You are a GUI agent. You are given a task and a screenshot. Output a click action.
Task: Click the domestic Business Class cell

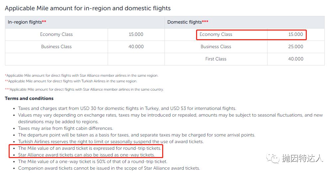click(216, 47)
